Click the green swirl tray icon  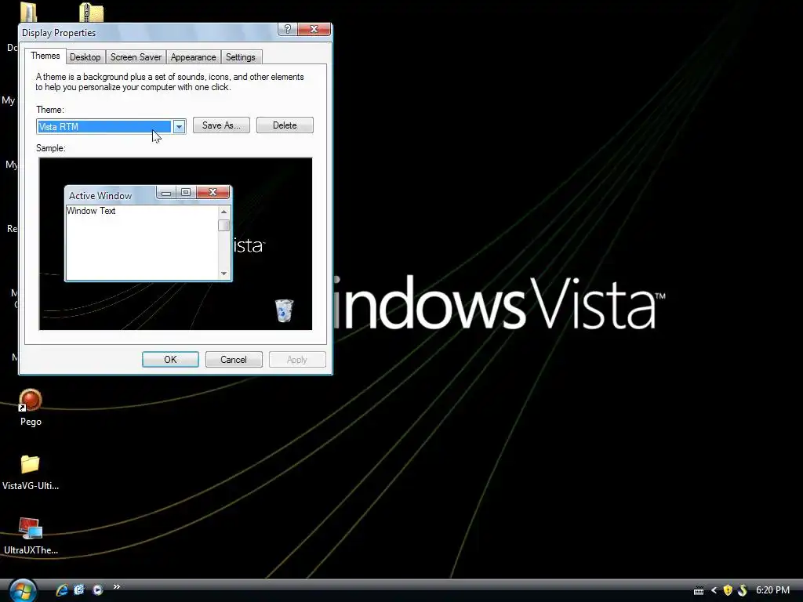[x=743, y=590]
